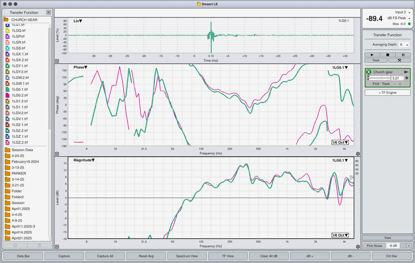The height and width of the screenshot is (263, 415).
Task: Close the Phase graph pane
Action: coord(57,154)
